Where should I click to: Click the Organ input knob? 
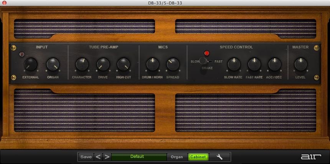point(53,64)
